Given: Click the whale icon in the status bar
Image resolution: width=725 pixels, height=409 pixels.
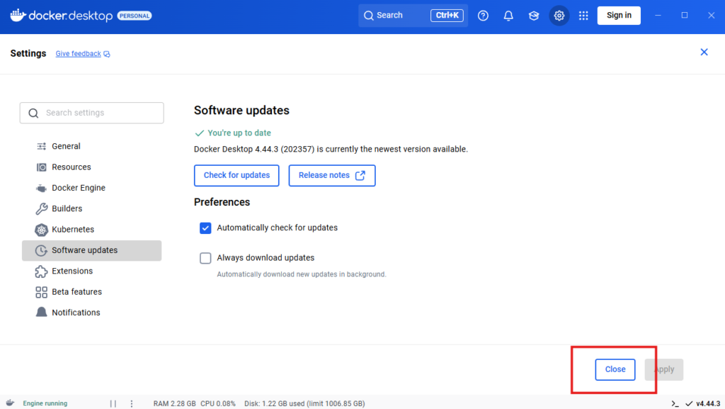Looking at the screenshot, I should (10, 403).
